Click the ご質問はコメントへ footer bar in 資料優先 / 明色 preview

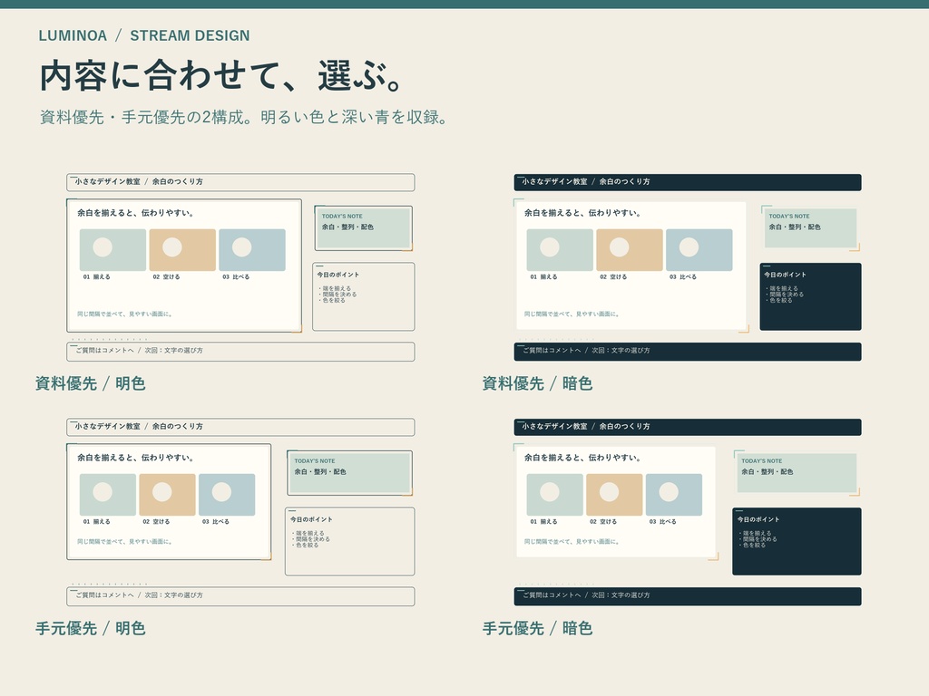240,352
